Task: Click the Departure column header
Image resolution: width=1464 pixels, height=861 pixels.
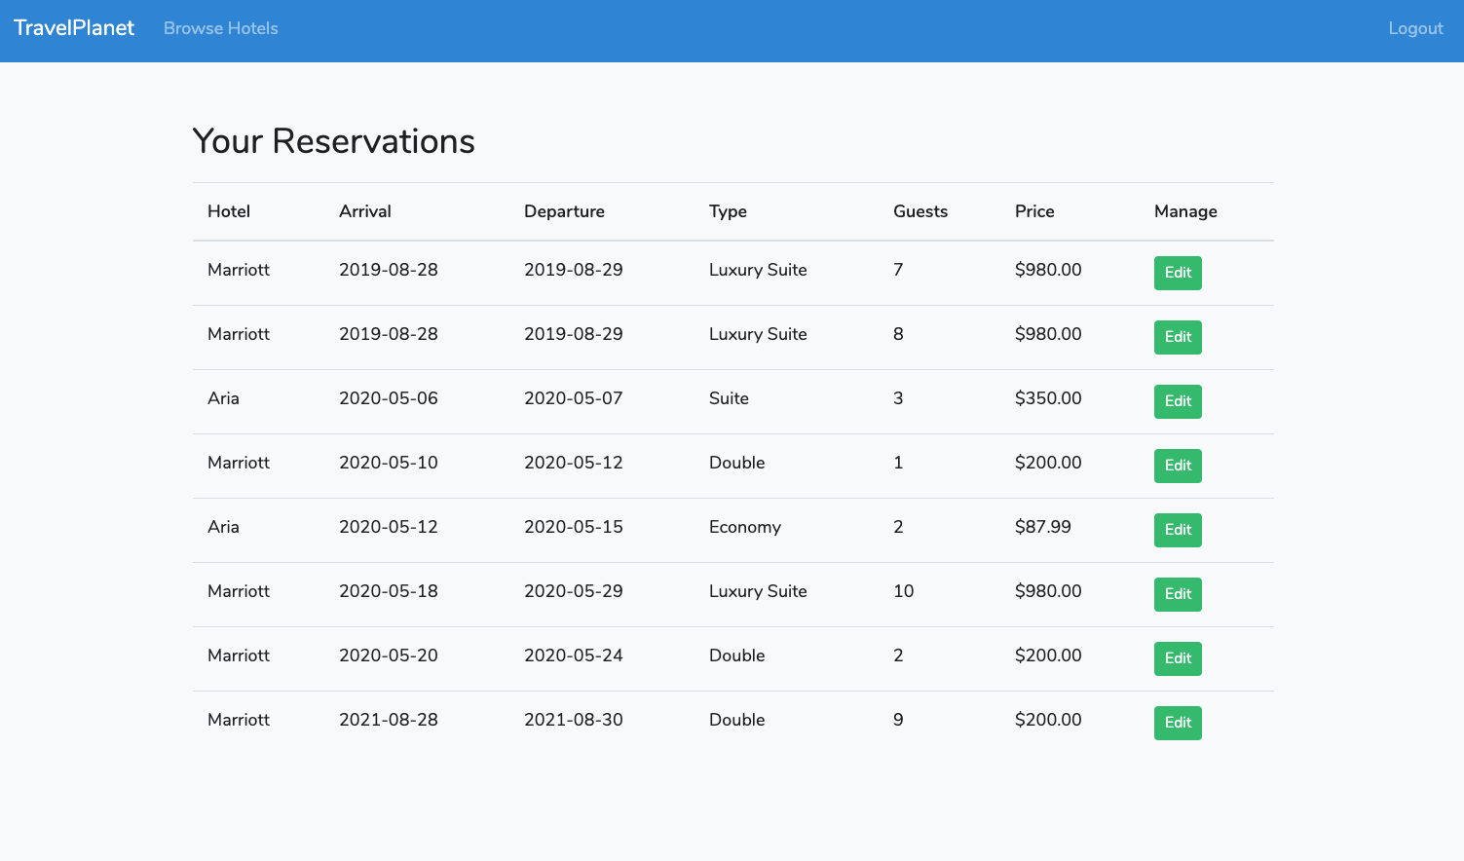Action: coord(564,211)
